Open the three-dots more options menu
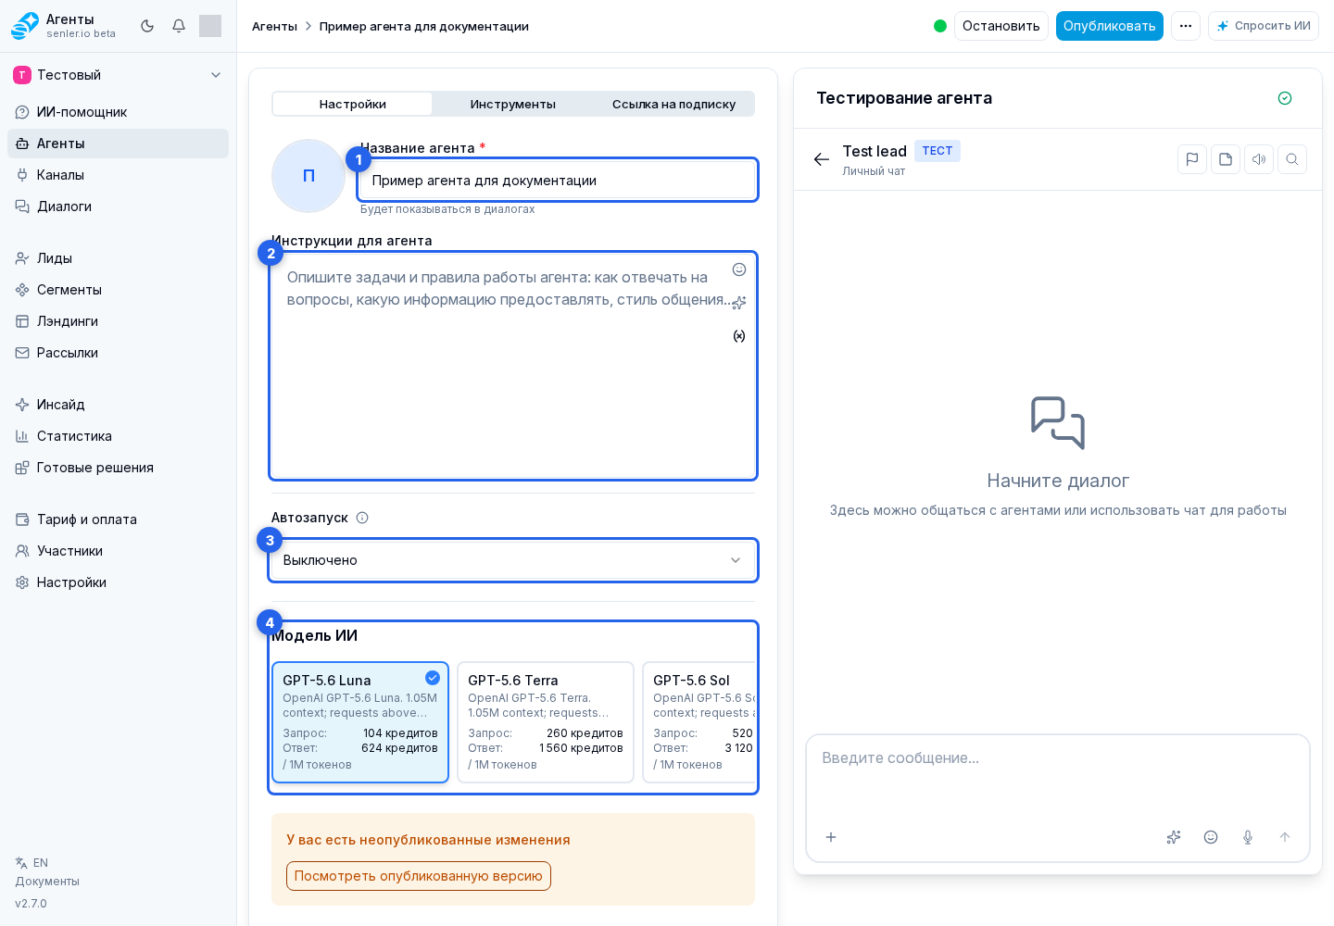This screenshot has width=1334, height=926. pyautogui.click(x=1186, y=26)
